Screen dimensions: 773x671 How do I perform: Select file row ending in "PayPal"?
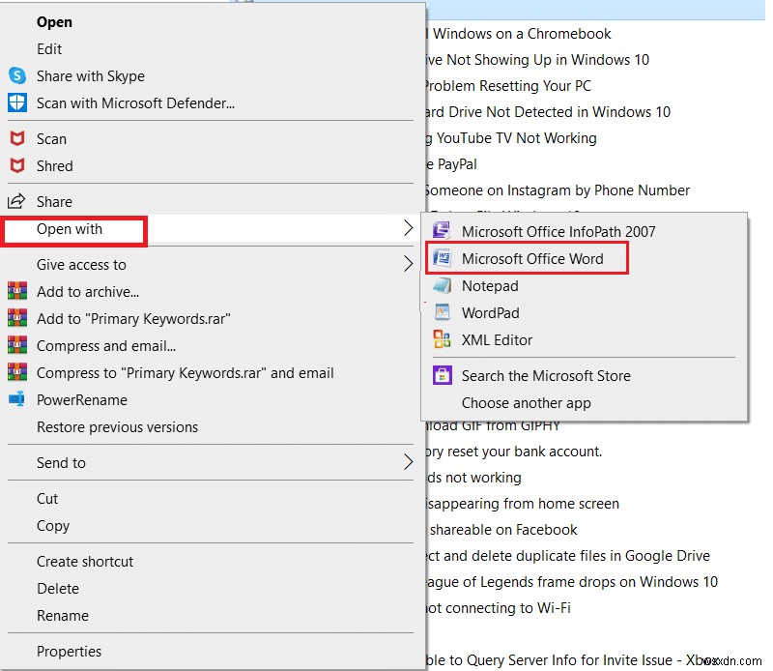451,164
